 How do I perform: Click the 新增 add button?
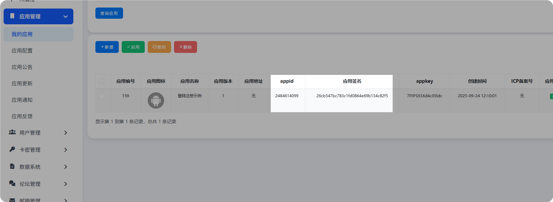(107, 47)
